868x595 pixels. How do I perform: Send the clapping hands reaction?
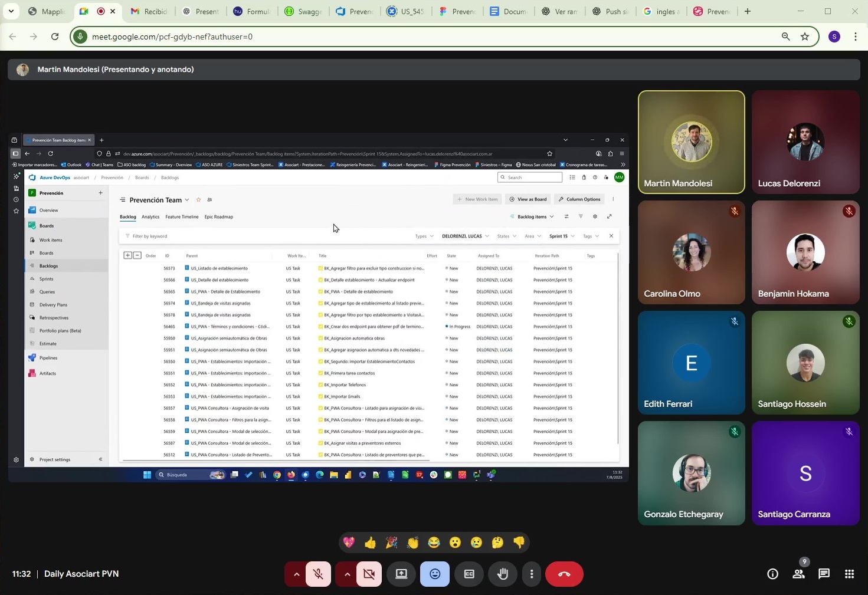pyautogui.click(x=412, y=543)
